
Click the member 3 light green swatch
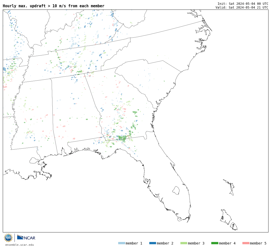click(x=184, y=243)
